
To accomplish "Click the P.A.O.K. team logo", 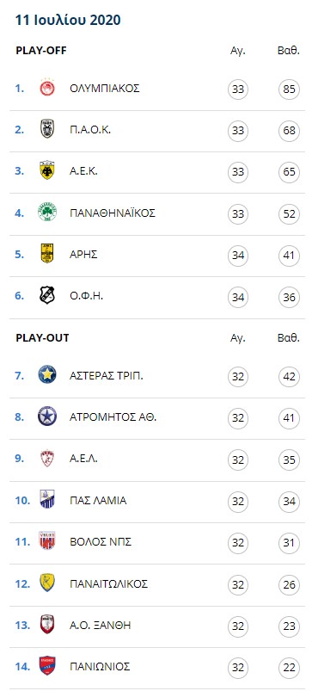I will [47, 129].
